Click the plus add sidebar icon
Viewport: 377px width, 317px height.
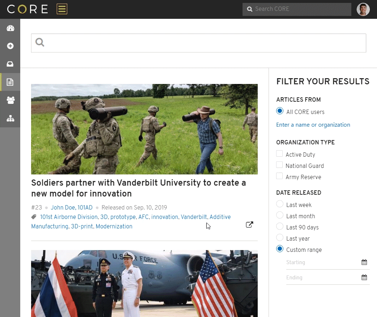[x=10, y=46]
